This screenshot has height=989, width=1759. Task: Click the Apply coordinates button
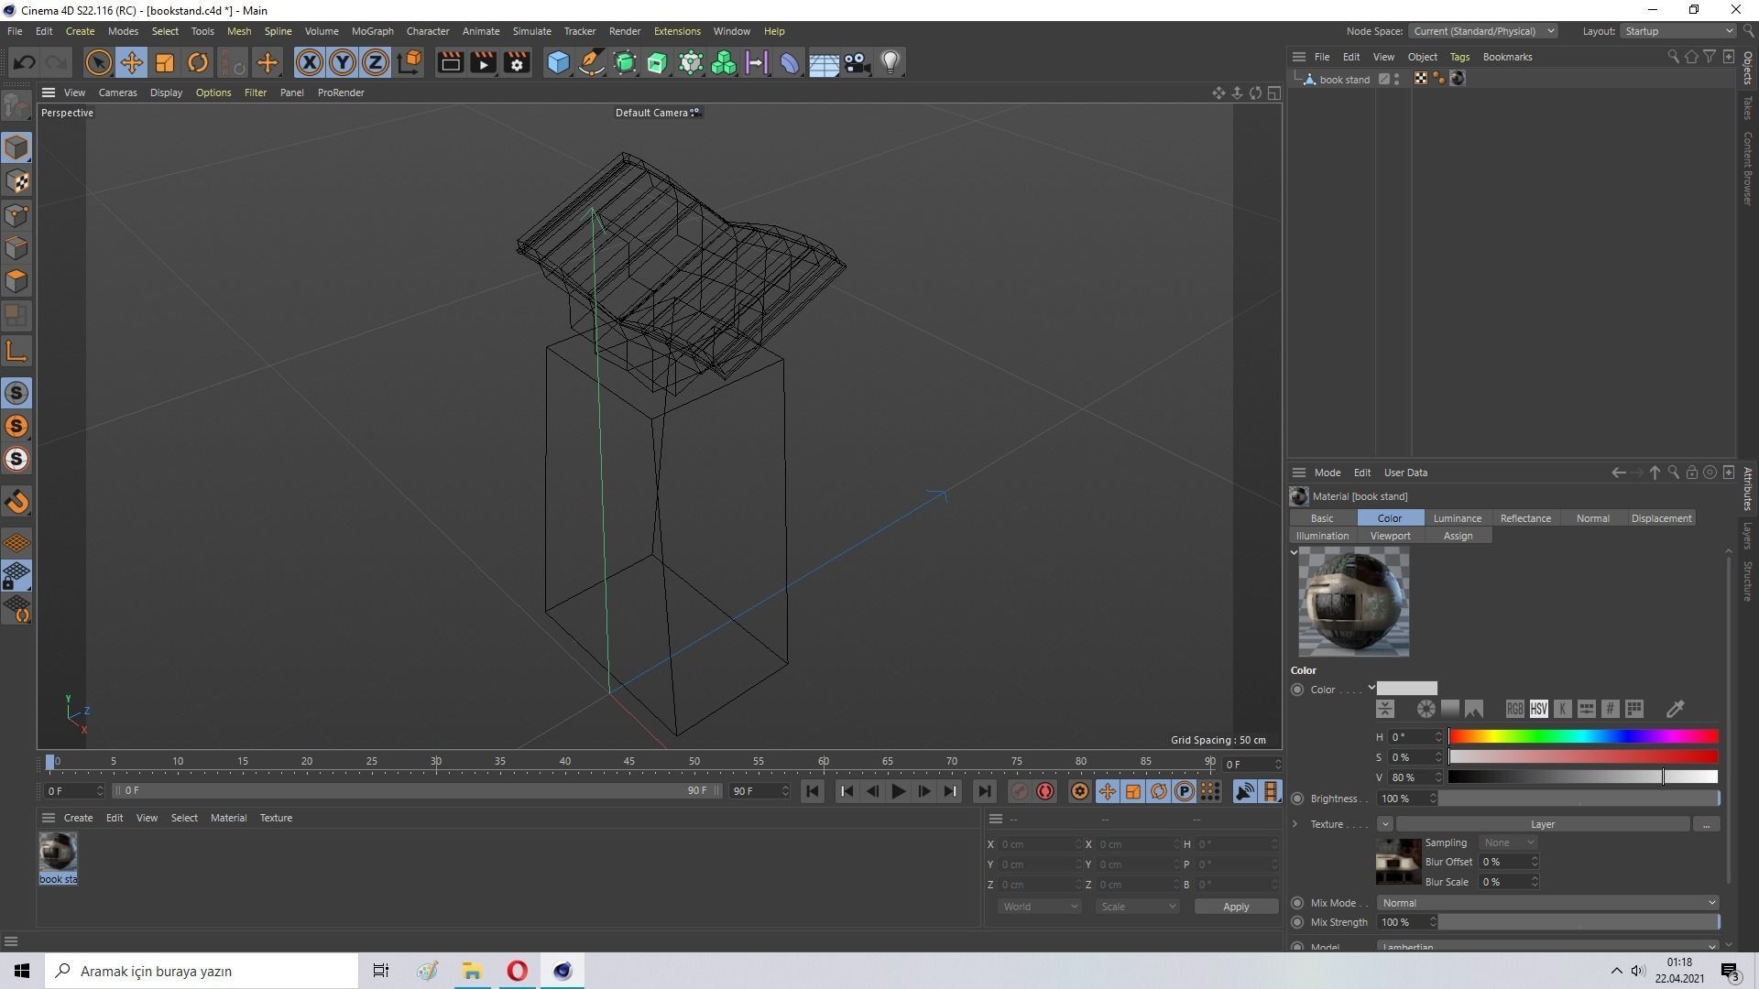tap(1236, 907)
